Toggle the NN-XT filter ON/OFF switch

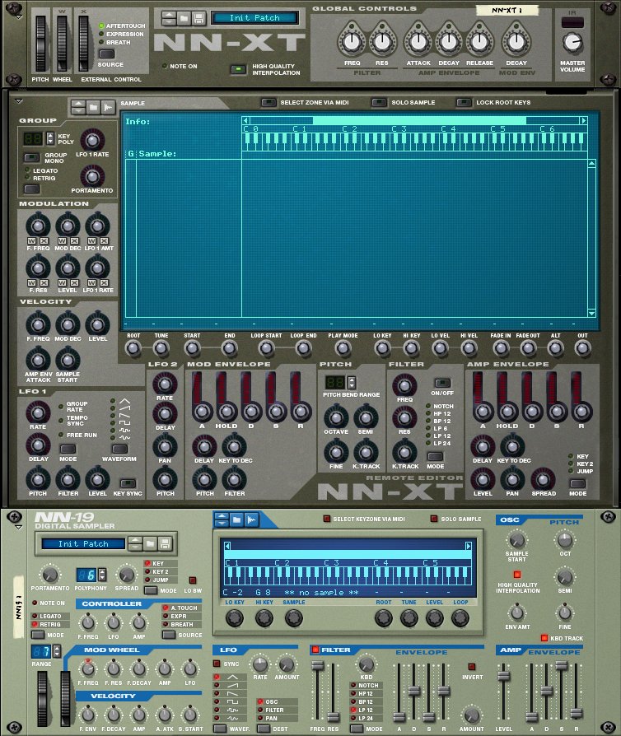click(442, 383)
